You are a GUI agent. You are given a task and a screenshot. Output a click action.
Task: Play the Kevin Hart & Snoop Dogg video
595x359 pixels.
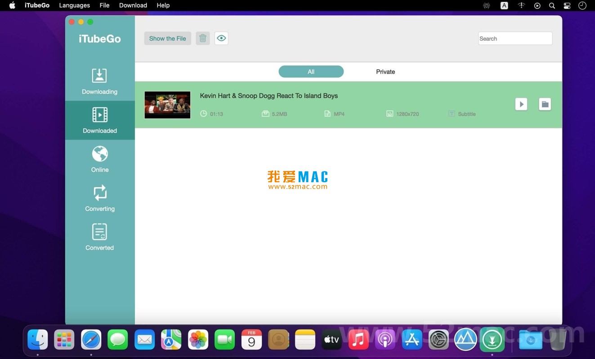pos(521,104)
